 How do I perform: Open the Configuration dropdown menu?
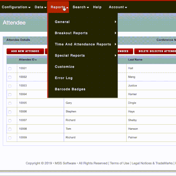[x=16, y=7]
